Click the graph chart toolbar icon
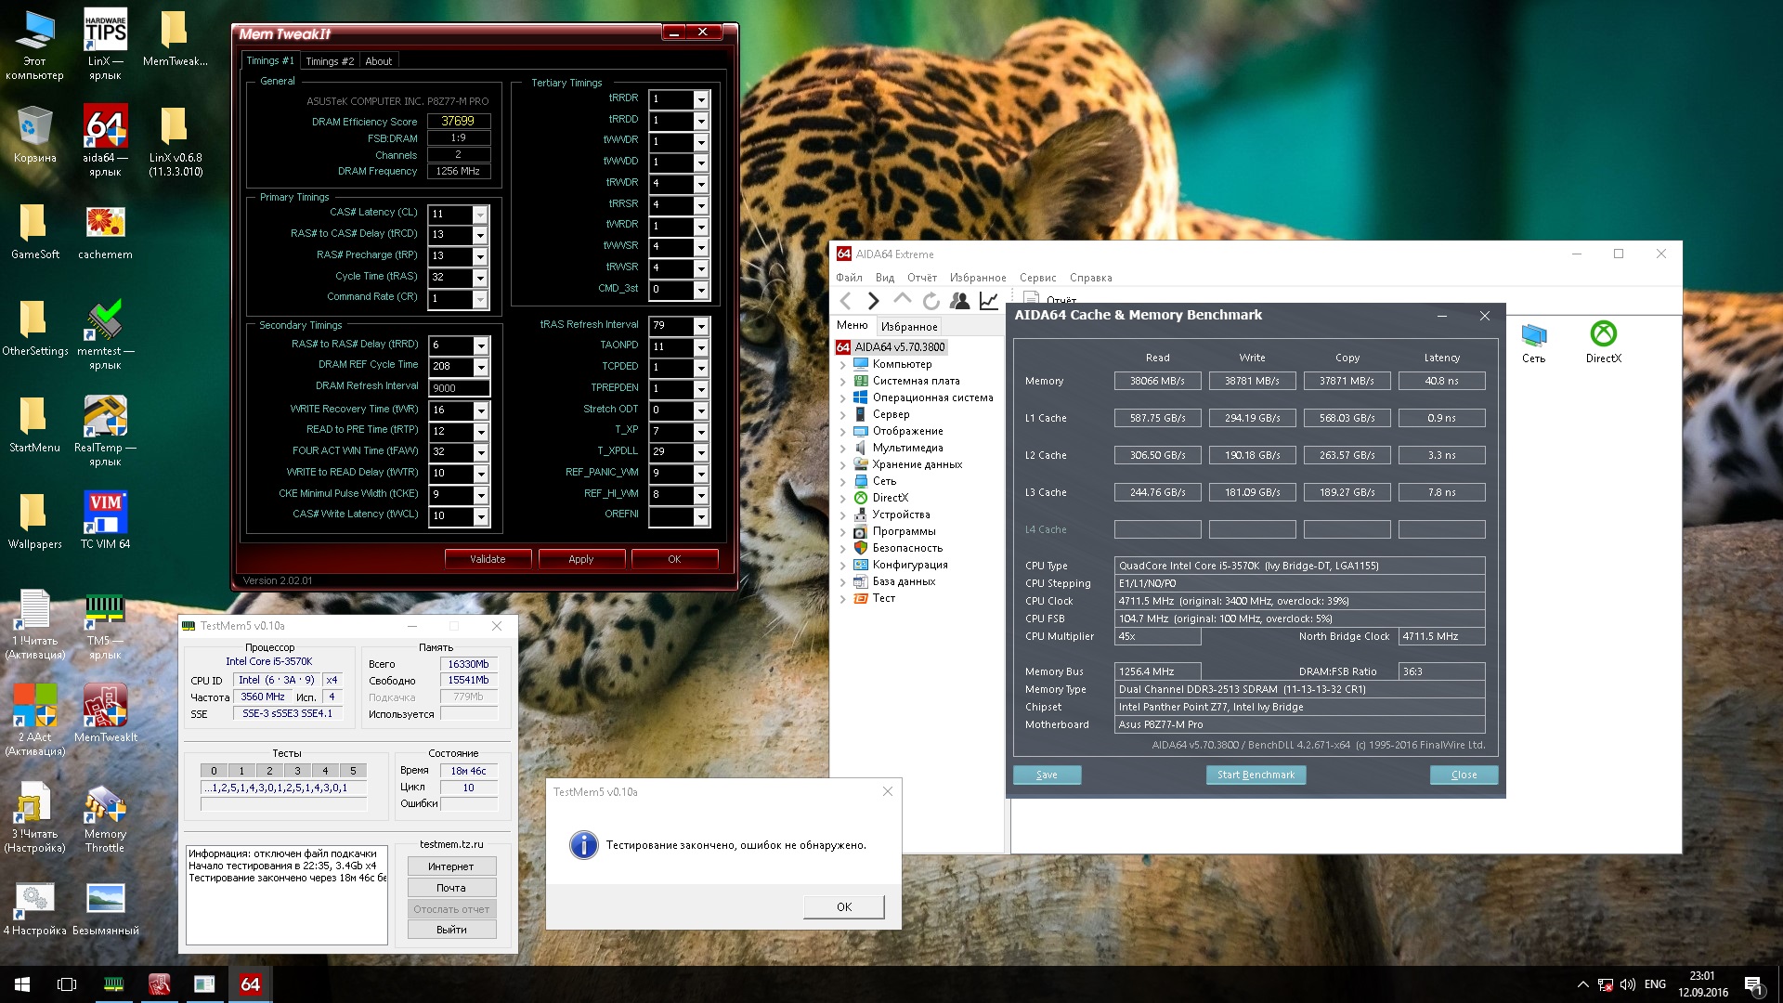Viewport: 1783px width, 1003px height. click(989, 301)
